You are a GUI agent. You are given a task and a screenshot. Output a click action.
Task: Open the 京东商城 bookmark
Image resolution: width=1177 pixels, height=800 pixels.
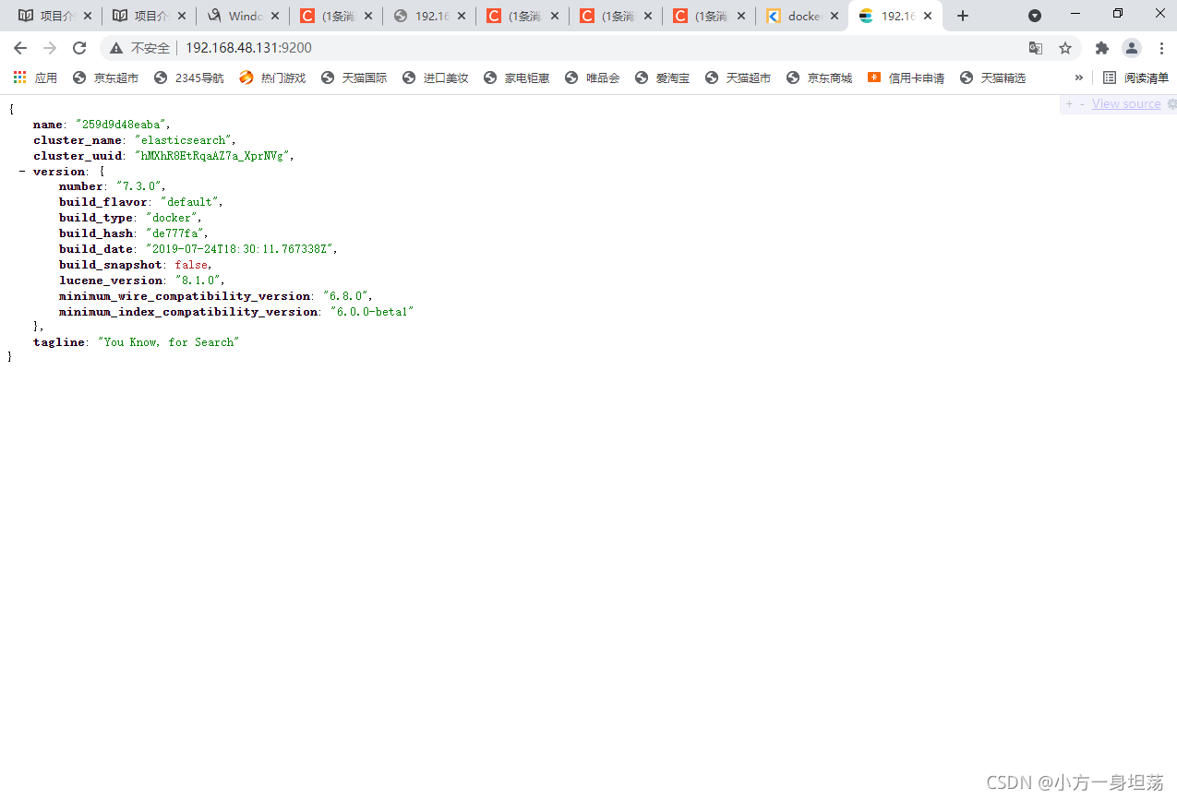click(819, 78)
